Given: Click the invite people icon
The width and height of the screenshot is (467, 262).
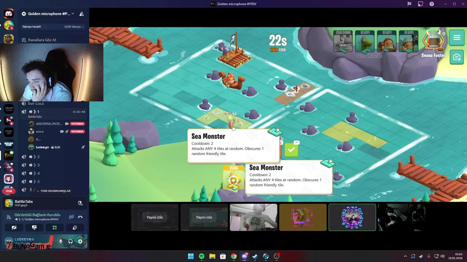Looking at the screenshot, I should [x=81, y=14].
